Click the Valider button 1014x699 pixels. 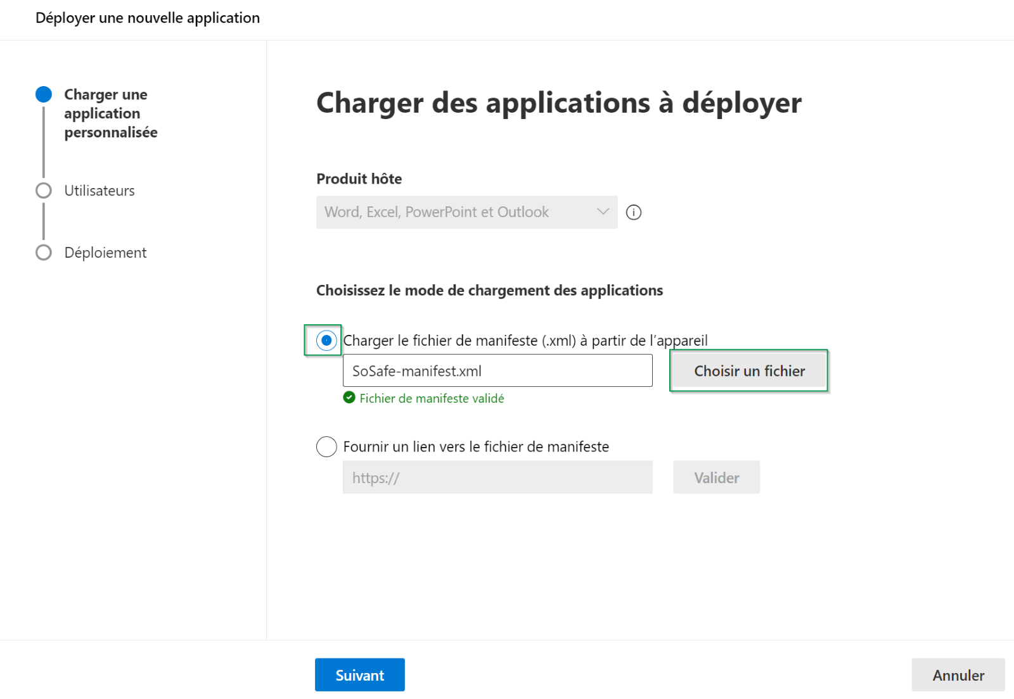pos(716,477)
